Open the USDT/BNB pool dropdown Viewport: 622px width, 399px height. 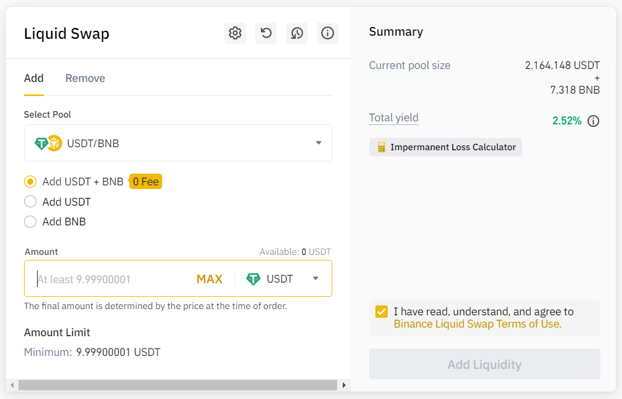click(x=318, y=142)
